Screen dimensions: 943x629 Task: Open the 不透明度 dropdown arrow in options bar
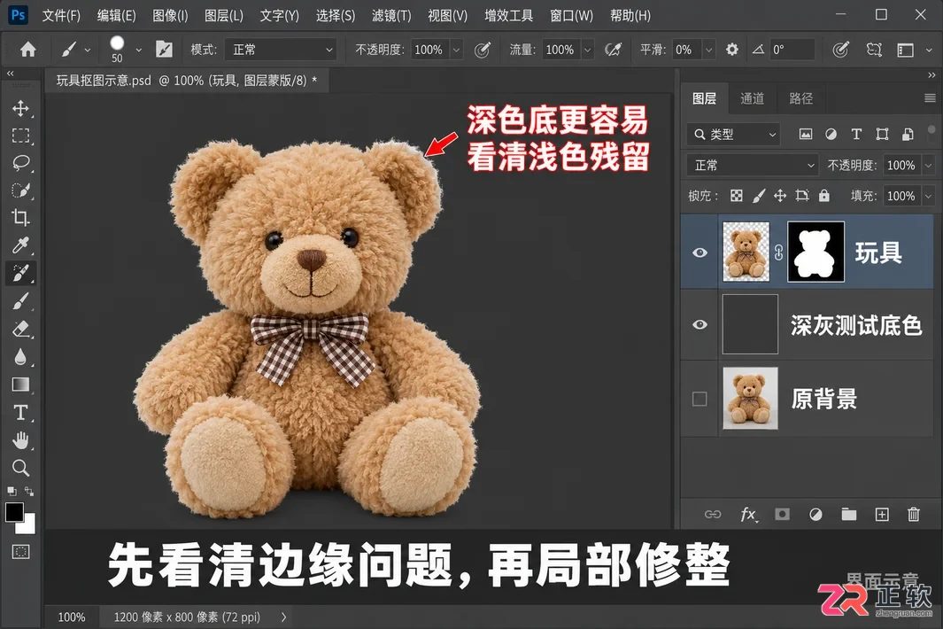457,50
